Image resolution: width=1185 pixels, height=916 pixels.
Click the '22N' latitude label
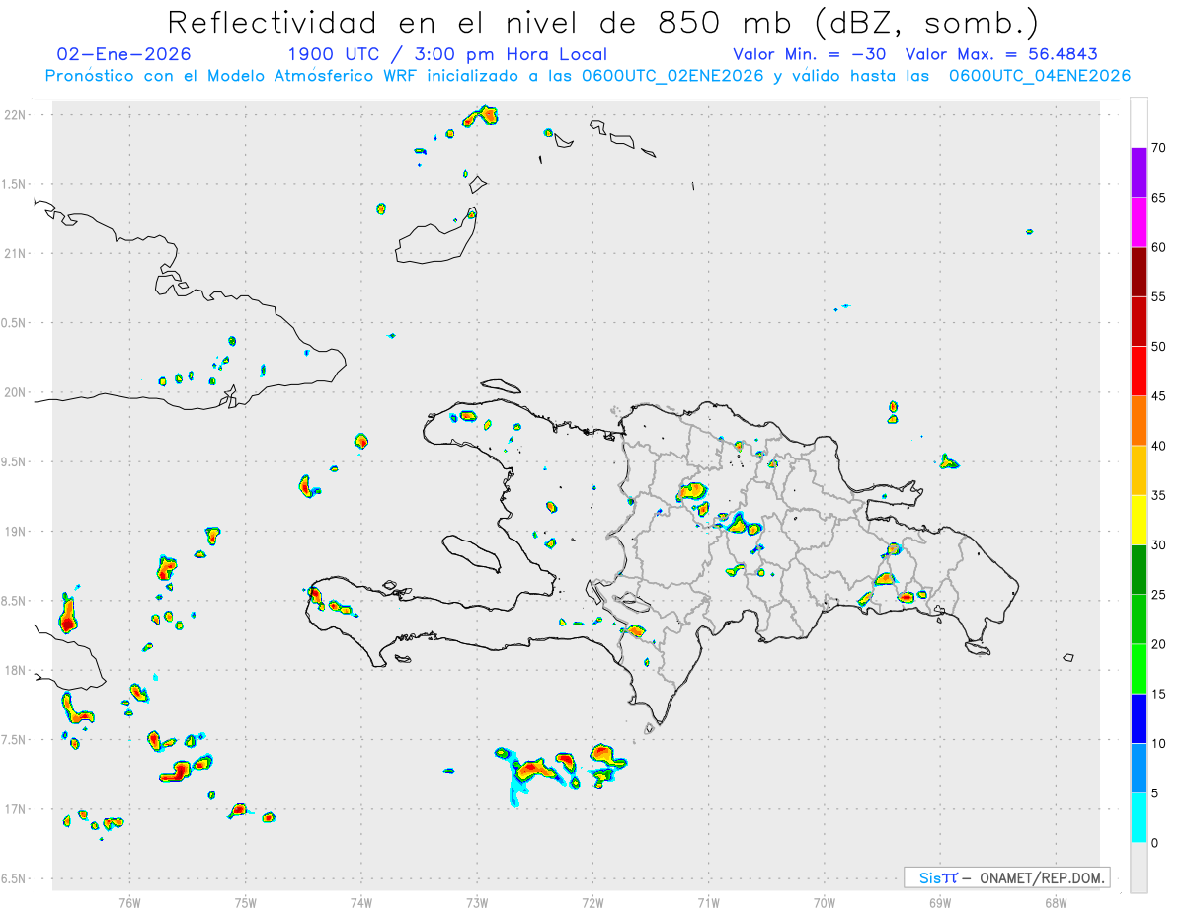(17, 115)
